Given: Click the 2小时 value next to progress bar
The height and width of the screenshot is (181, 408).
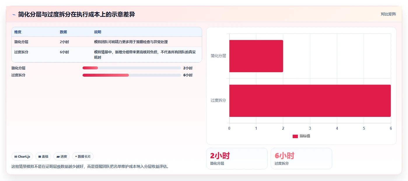Looking at the screenshot, I should (188, 68).
